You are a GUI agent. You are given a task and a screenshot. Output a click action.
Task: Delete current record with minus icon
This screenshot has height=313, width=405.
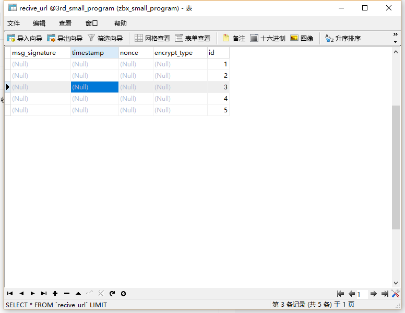click(67, 293)
